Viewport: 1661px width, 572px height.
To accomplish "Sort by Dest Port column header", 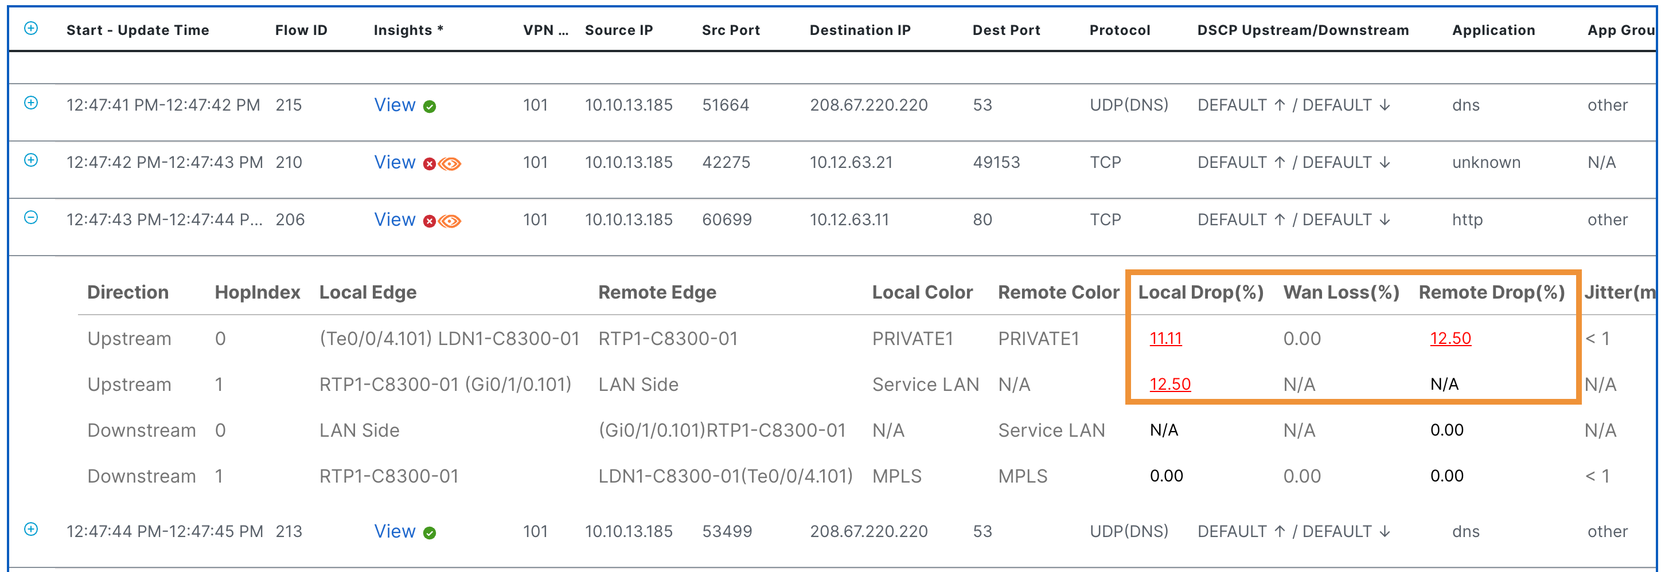I will pos(1007,30).
